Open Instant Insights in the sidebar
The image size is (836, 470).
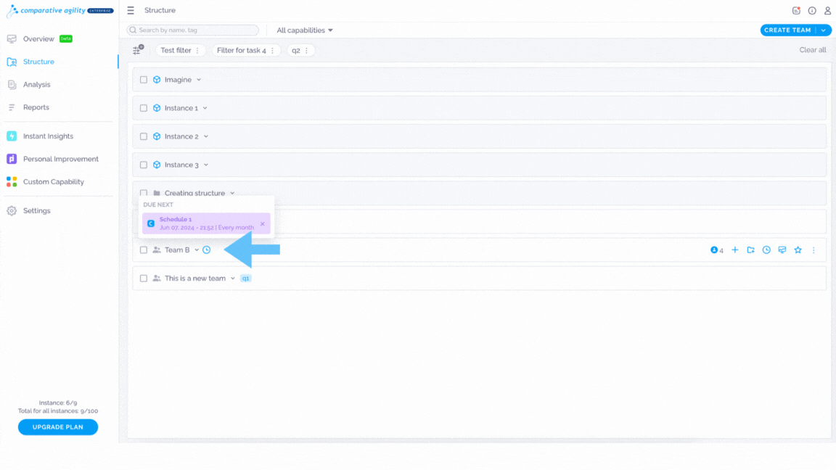48,136
